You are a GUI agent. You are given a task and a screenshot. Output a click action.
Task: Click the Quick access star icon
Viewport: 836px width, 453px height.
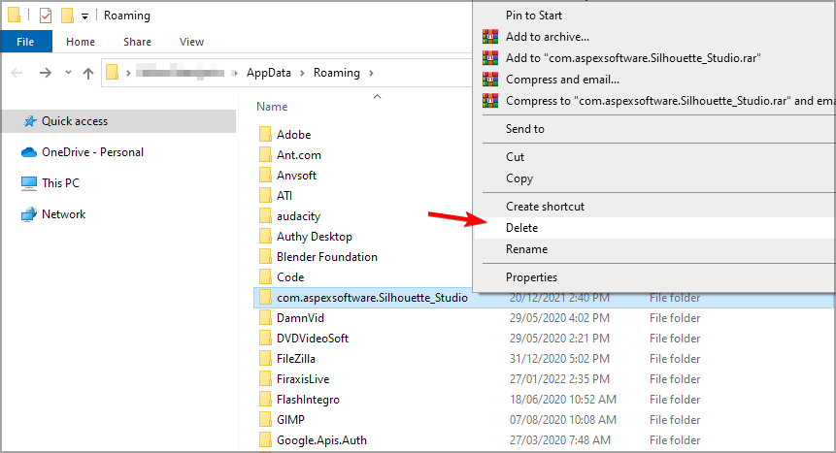coord(30,121)
